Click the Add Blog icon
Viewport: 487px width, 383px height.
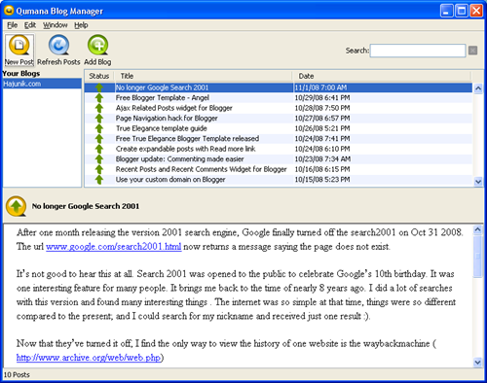[97, 46]
